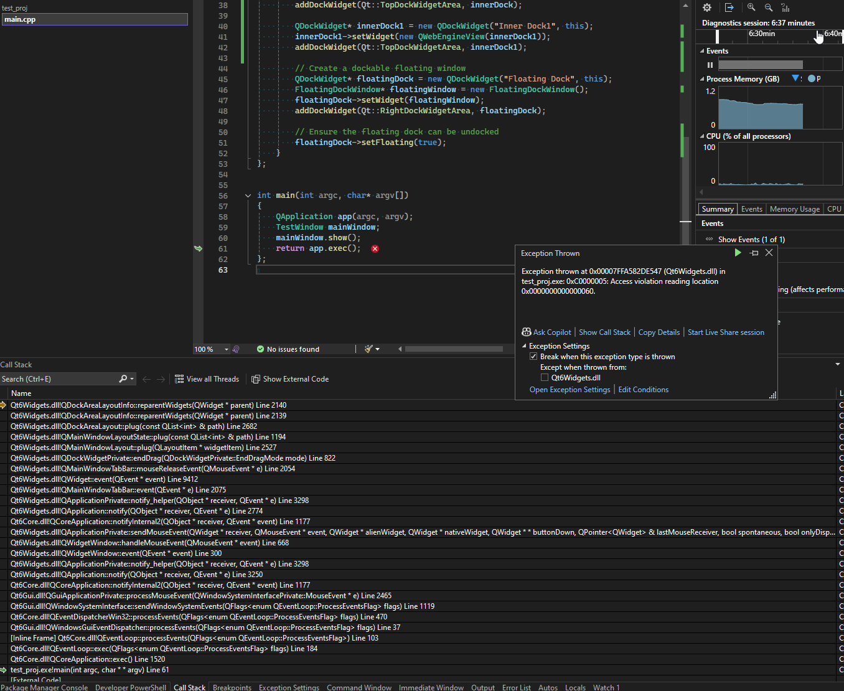844x691 pixels.
Task: Click the pause icon in Events track
Action: (710, 65)
